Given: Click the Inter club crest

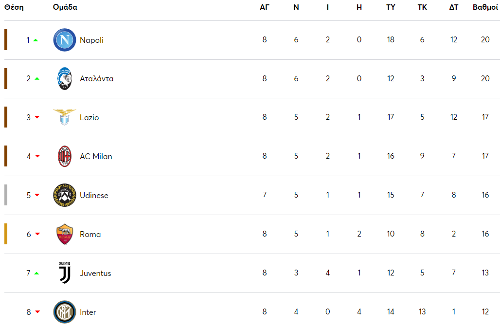Looking at the screenshot, I should click(x=65, y=312).
